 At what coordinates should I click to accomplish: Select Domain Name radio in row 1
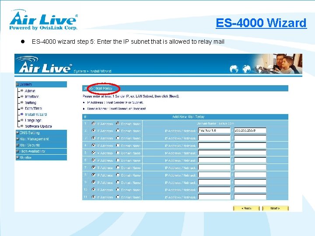(118, 123)
